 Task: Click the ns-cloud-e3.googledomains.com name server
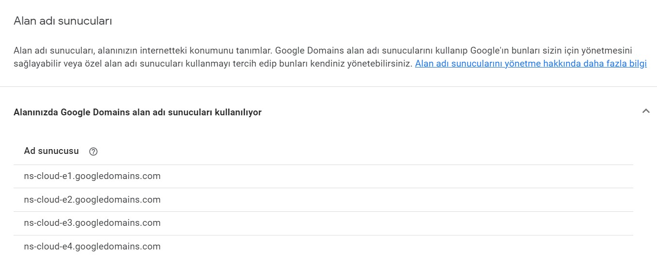coord(92,223)
